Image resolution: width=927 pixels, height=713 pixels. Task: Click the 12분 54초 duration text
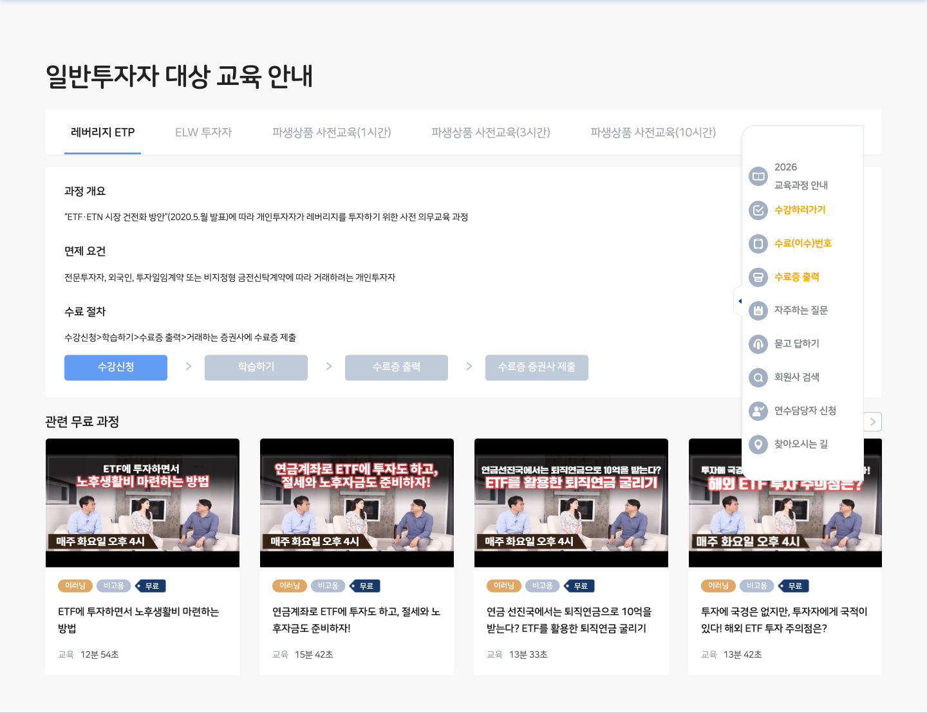(100, 654)
